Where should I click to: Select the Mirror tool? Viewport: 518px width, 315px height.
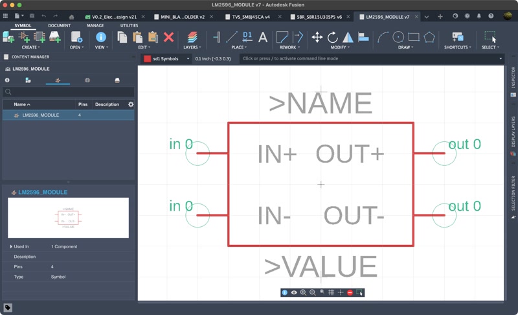point(348,37)
